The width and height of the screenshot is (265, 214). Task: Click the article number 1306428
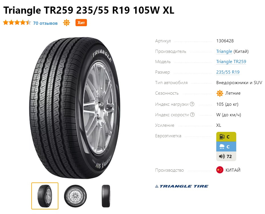click(x=225, y=41)
